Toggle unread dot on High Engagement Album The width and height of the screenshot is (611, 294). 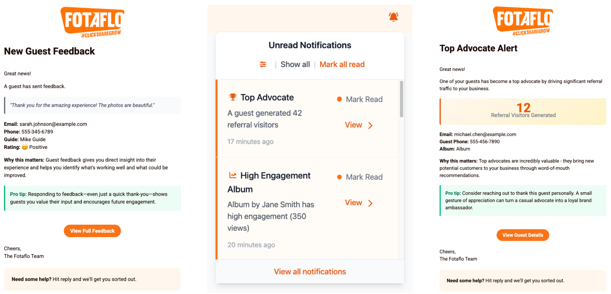[x=339, y=177]
